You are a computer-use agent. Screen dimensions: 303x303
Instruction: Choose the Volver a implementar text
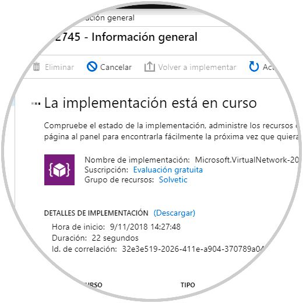pyautogui.click(x=197, y=67)
